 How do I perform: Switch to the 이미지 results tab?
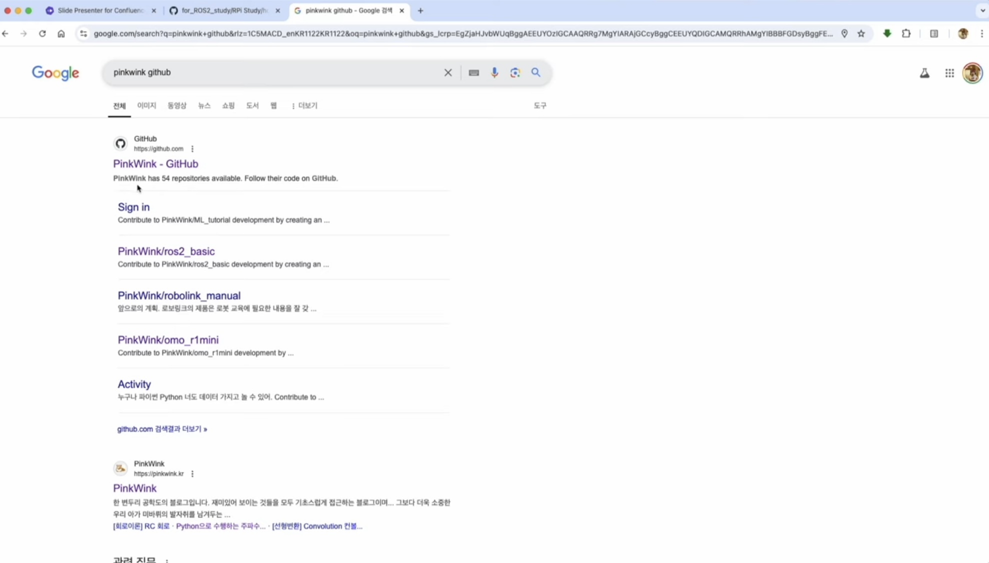click(x=146, y=106)
